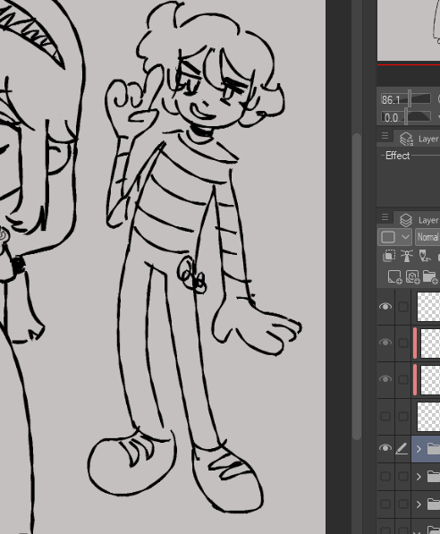Screen dimensions: 440x534
Task: Set as Reference Layer with the lighthouse icon
Action: coord(407,256)
